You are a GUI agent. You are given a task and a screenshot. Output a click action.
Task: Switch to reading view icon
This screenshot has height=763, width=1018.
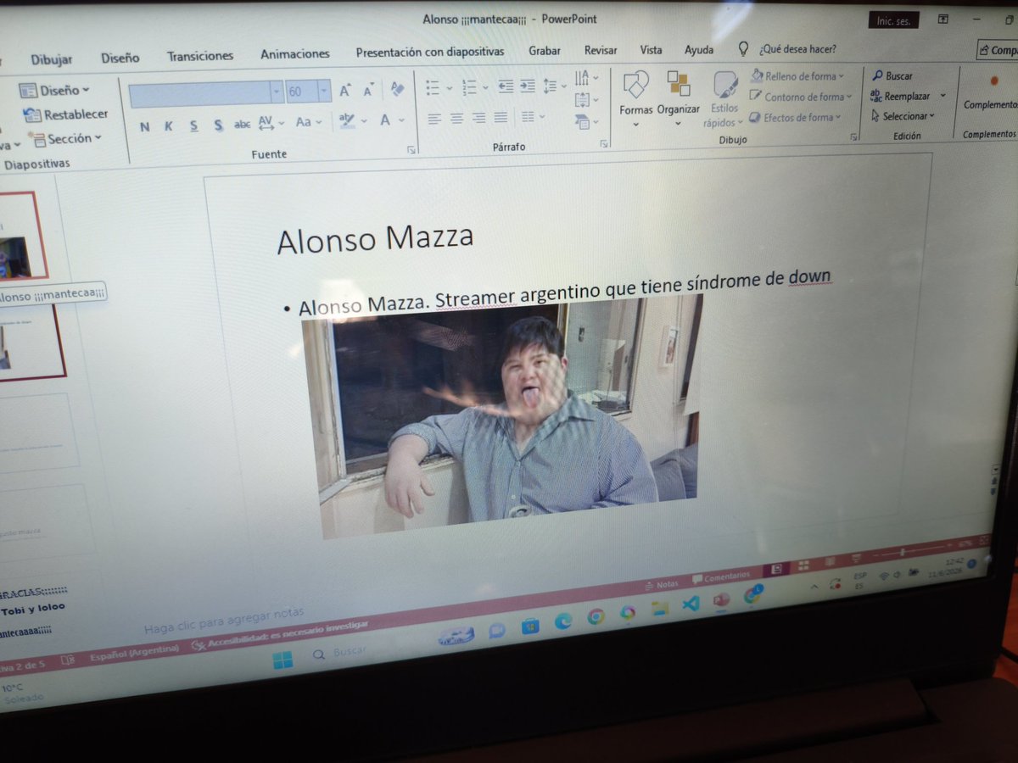(831, 560)
